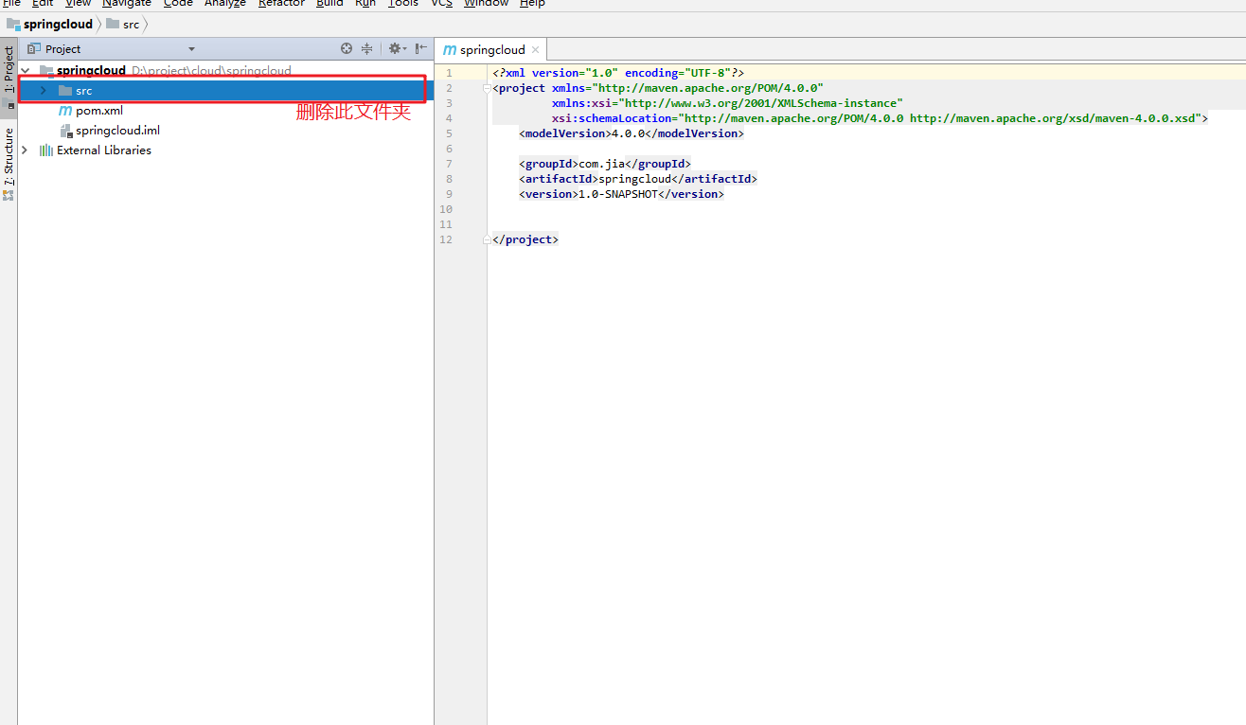
Task: Click line number 6 in the gutter
Action: pos(449,149)
